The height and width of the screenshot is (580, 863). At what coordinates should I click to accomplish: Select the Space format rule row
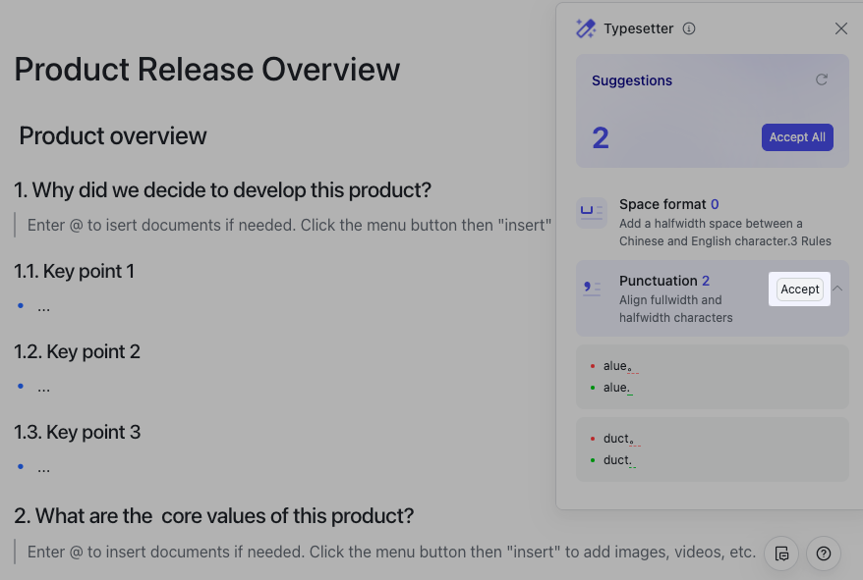tap(712, 222)
